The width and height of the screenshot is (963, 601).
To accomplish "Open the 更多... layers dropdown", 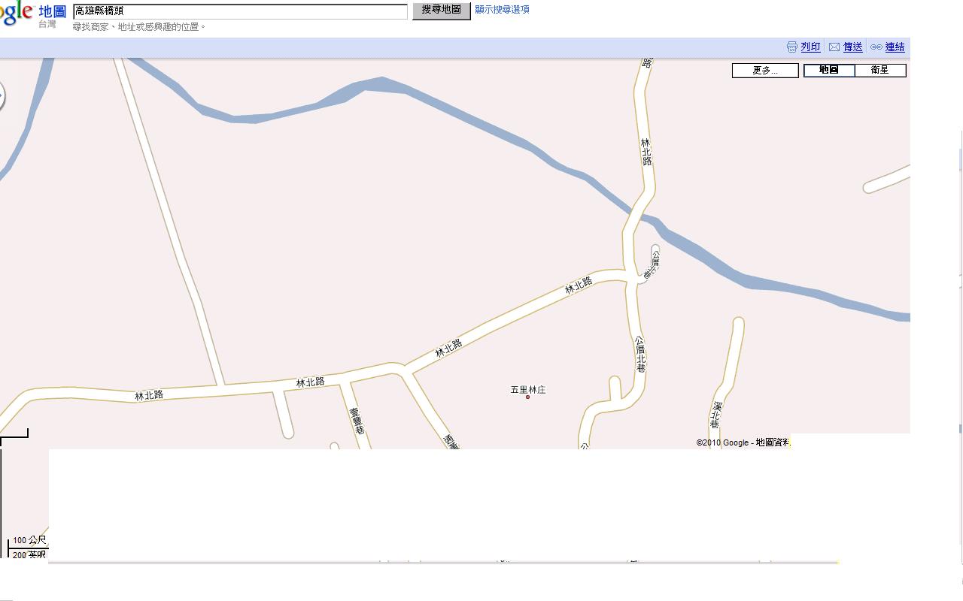I will (x=765, y=71).
